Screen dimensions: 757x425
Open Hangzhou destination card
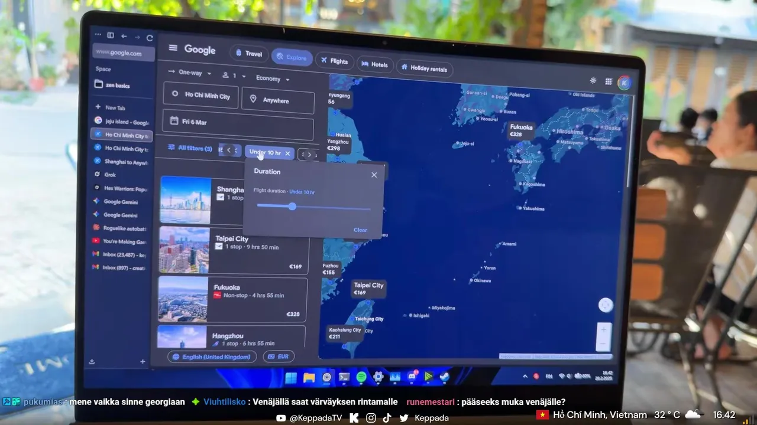[232, 336]
